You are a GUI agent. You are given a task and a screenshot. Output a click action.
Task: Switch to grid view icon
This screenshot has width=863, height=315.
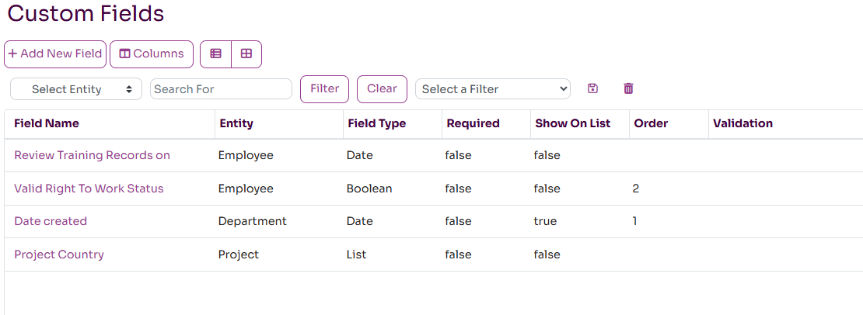[x=246, y=54]
